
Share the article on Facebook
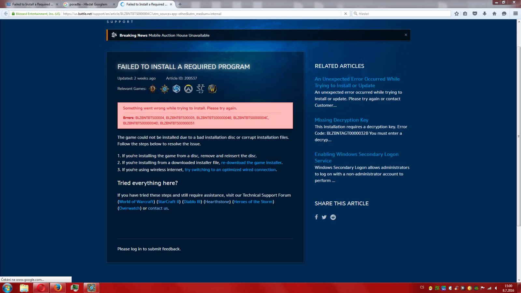pyautogui.click(x=316, y=217)
